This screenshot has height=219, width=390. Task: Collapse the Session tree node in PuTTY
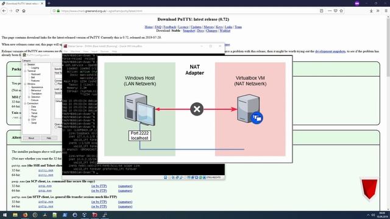(25, 64)
